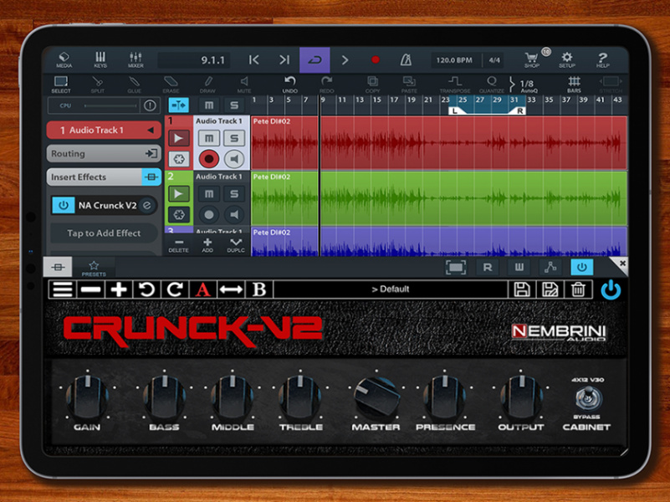Select the Split tool
This screenshot has height=502, width=670.
(98, 81)
